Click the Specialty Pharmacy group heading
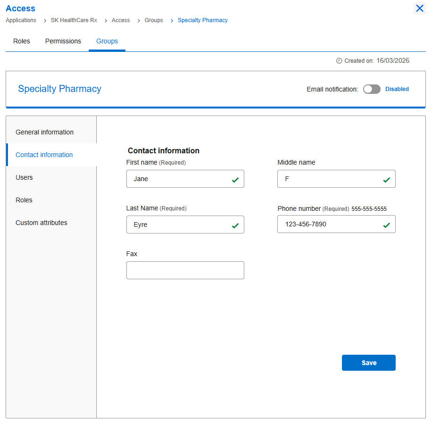Image resolution: width=432 pixels, height=425 pixels. pos(59,89)
